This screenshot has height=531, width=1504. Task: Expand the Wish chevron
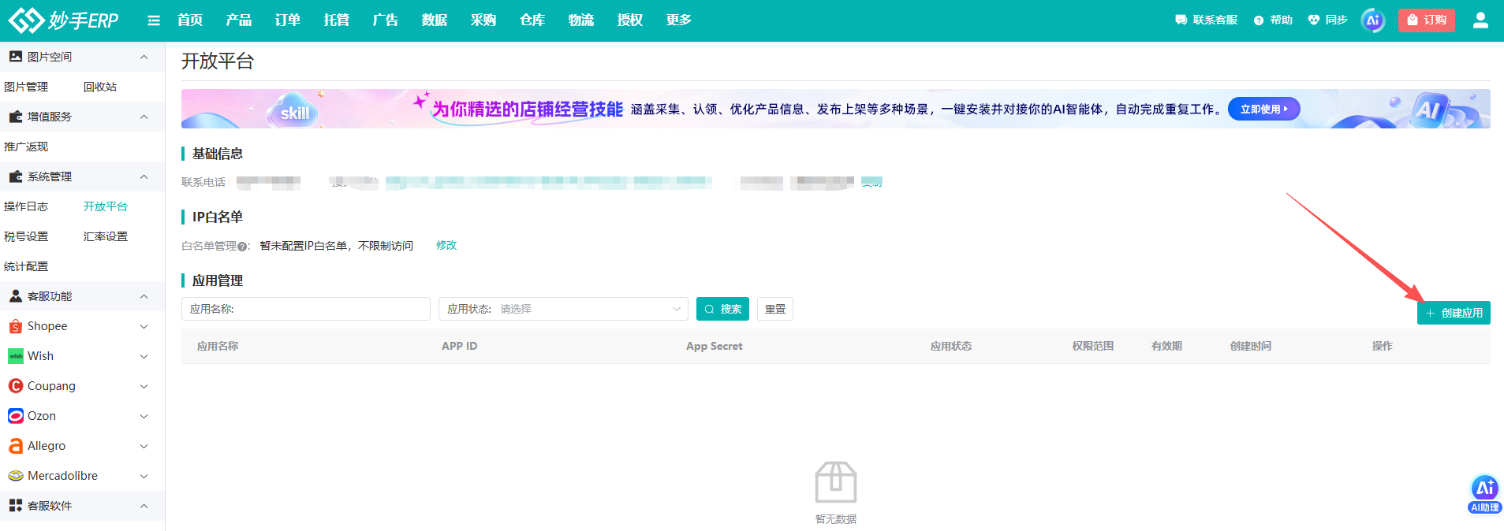coord(144,356)
